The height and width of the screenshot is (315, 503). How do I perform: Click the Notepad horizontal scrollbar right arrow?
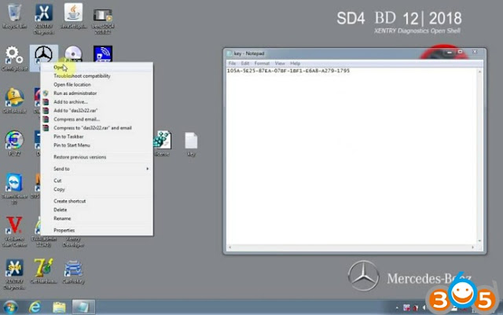coord(473,247)
